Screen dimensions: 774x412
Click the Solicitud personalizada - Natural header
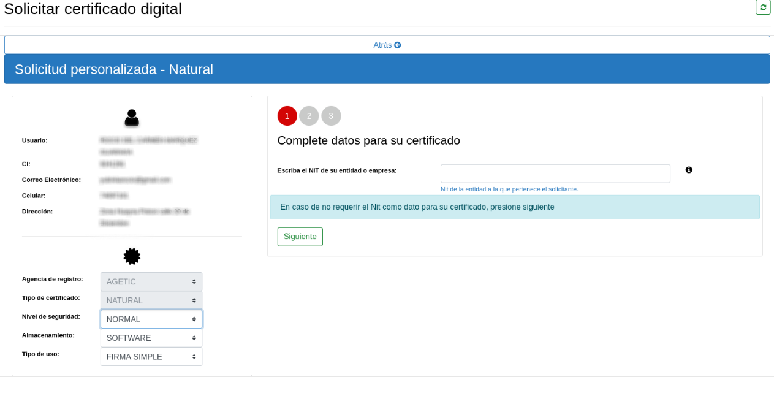click(x=114, y=69)
